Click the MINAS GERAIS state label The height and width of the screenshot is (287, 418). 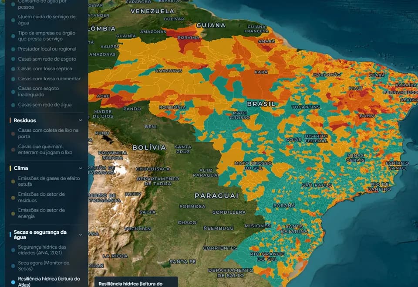[356, 158]
